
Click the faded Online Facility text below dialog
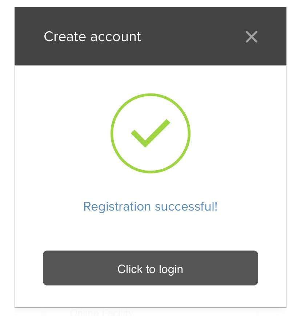pyautogui.click(x=101, y=313)
